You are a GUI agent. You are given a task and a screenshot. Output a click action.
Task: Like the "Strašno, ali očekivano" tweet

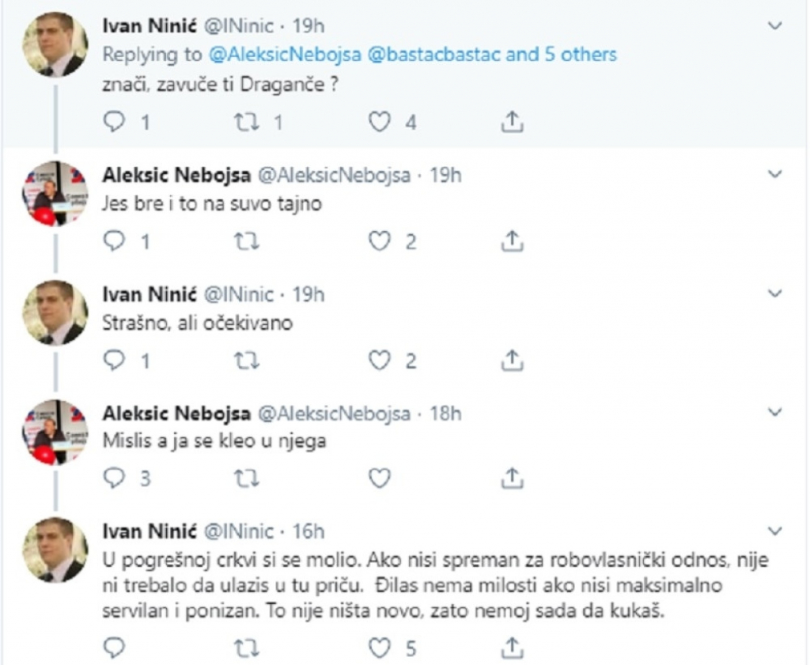(x=380, y=361)
